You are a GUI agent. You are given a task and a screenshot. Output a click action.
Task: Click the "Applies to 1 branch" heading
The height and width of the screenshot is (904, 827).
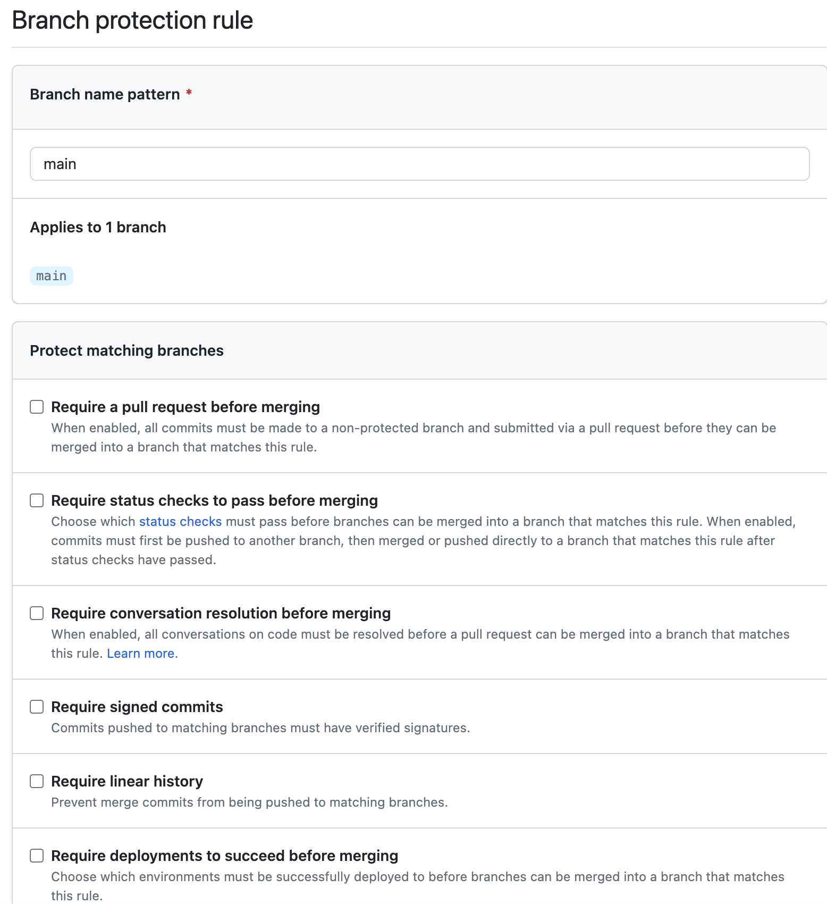(98, 227)
